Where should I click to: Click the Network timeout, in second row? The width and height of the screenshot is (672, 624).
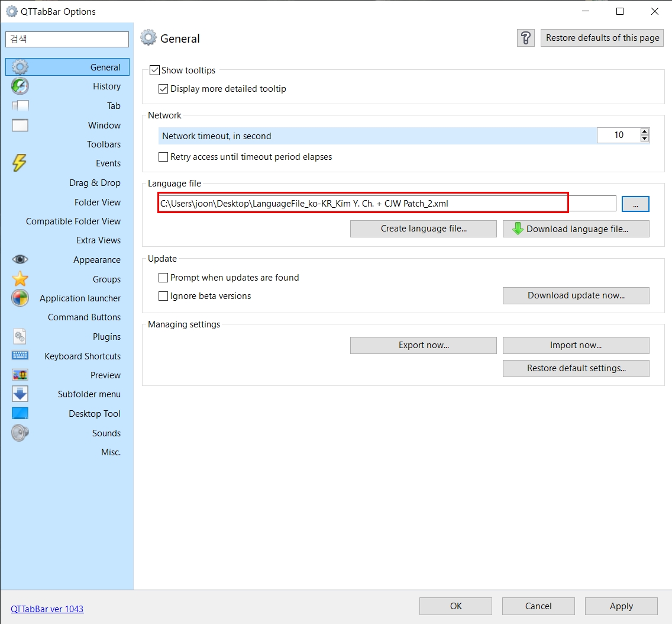click(403, 136)
